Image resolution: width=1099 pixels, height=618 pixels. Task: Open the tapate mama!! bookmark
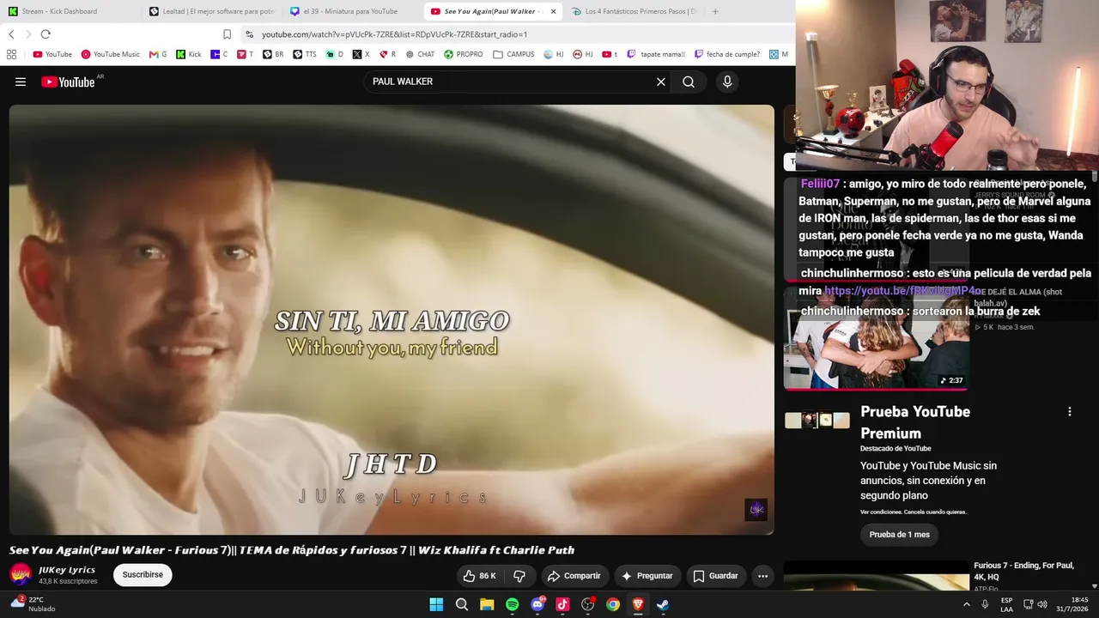click(656, 54)
